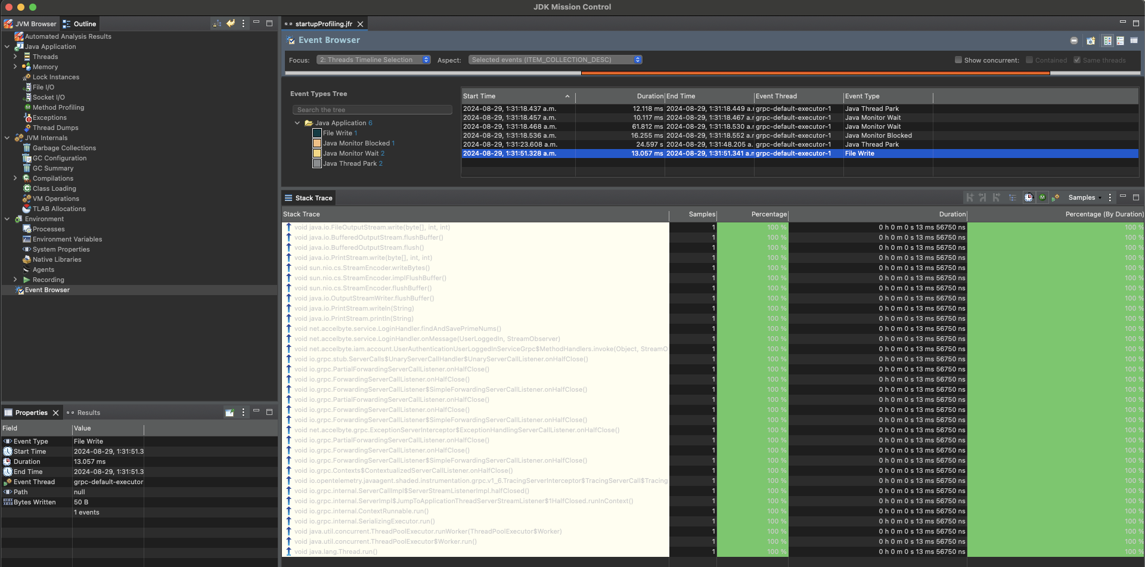Open the Thread Dumps page

[x=55, y=128]
